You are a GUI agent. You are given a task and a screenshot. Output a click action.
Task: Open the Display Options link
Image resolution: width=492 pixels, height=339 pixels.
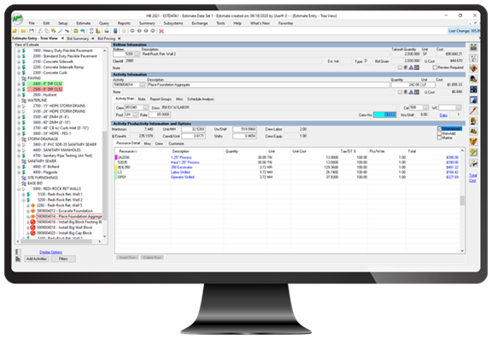click(x=50, y=252)
